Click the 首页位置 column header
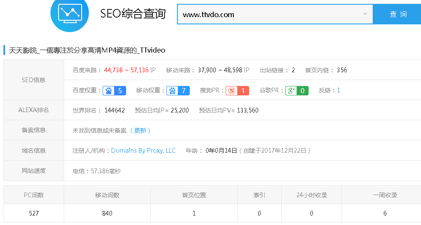The image size is (421, 225). coord(194,195)
